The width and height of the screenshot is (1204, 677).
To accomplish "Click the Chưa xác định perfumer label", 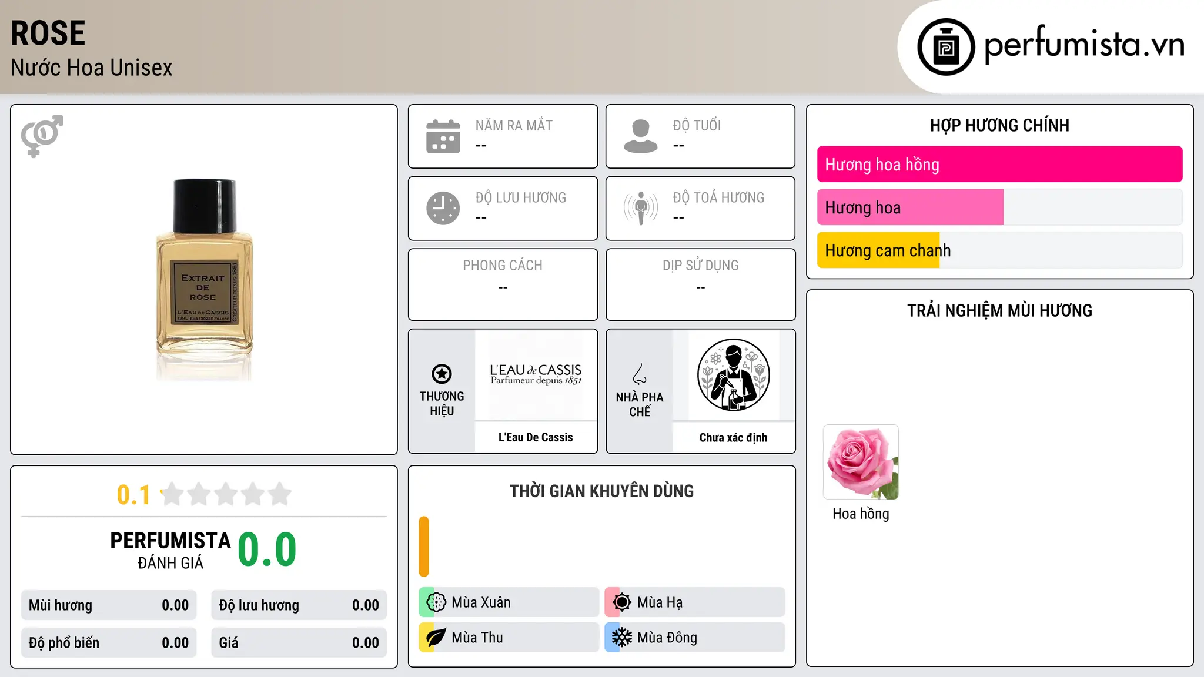I will click(x=733, y=437).
